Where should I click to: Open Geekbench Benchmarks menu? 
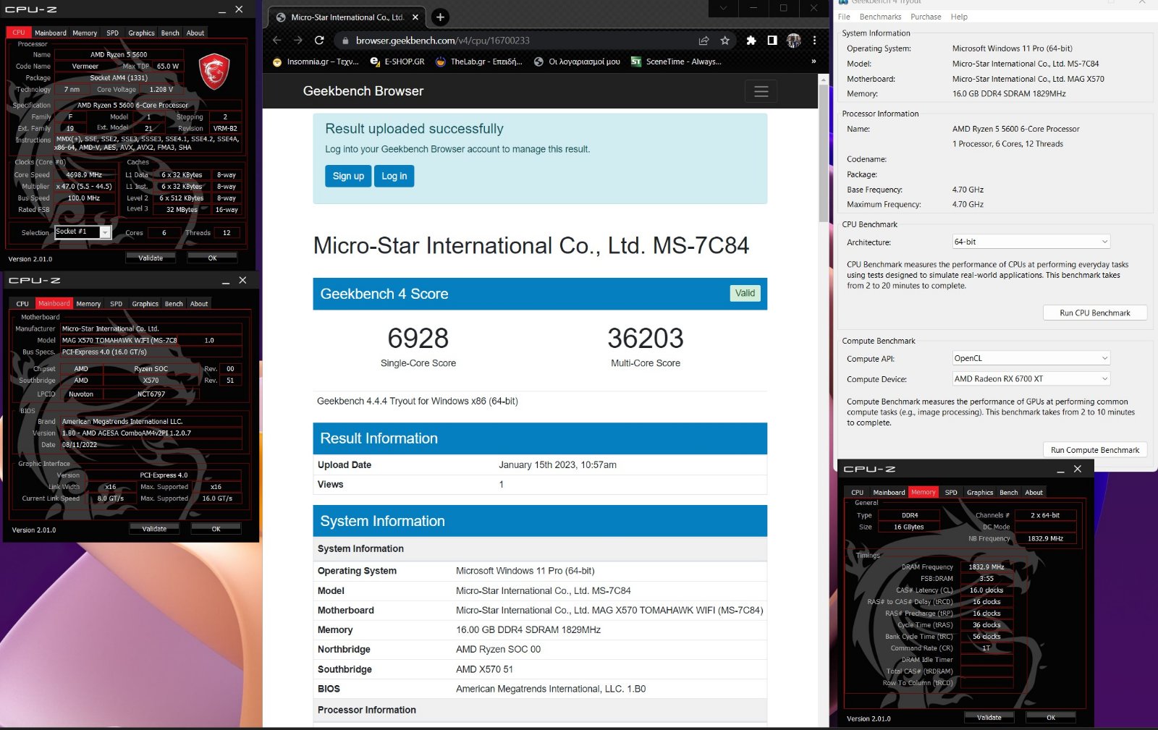pos(880,17)
